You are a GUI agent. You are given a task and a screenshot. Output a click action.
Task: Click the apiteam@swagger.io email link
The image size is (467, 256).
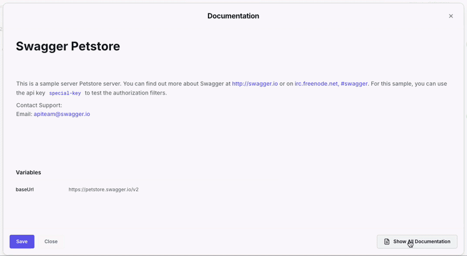[62, 114]
